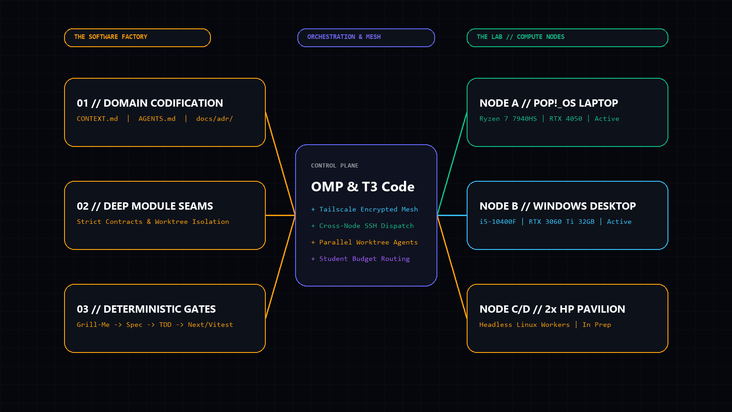Click the Grill-Me step text
The width and height of the screenshot is (732, 412).
click(x=93, y=325)
